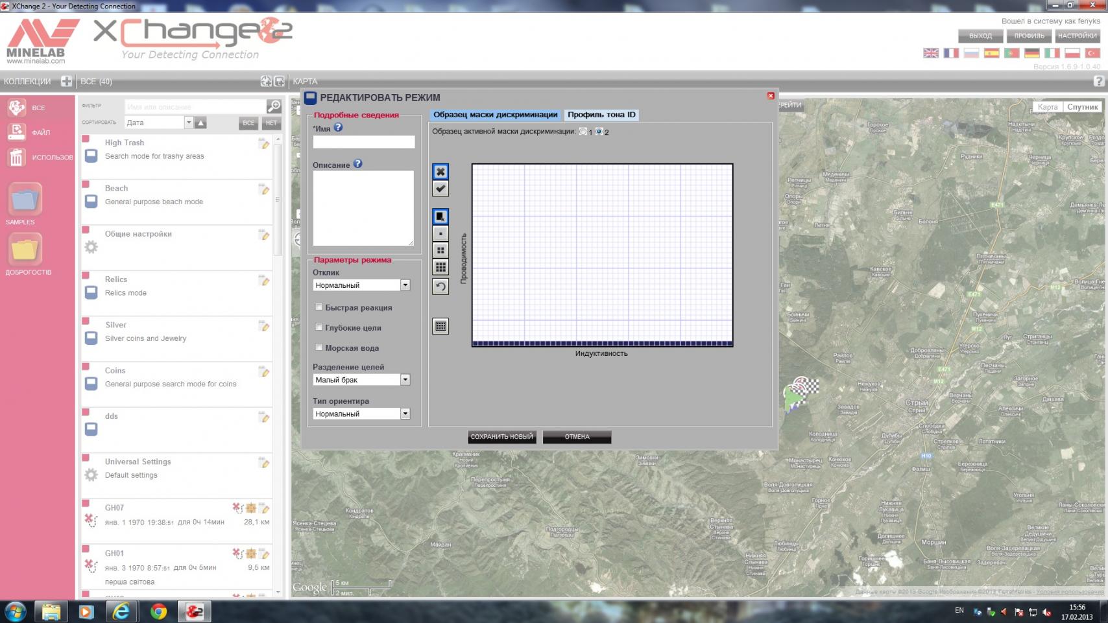Open the Тип ориентира dropdown

tap(405, 414)
